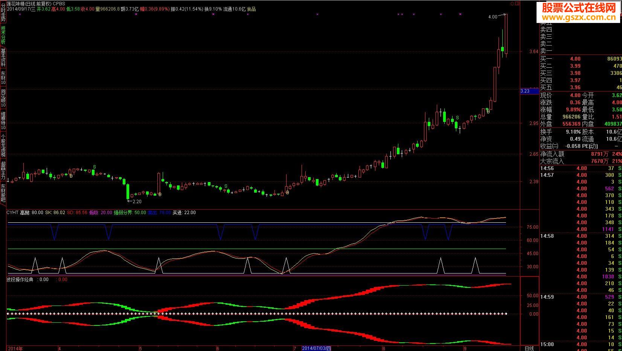Viewport: 622px width, 351px height.
Task: Click the 总量 966206 value
Action: [571, 117]
